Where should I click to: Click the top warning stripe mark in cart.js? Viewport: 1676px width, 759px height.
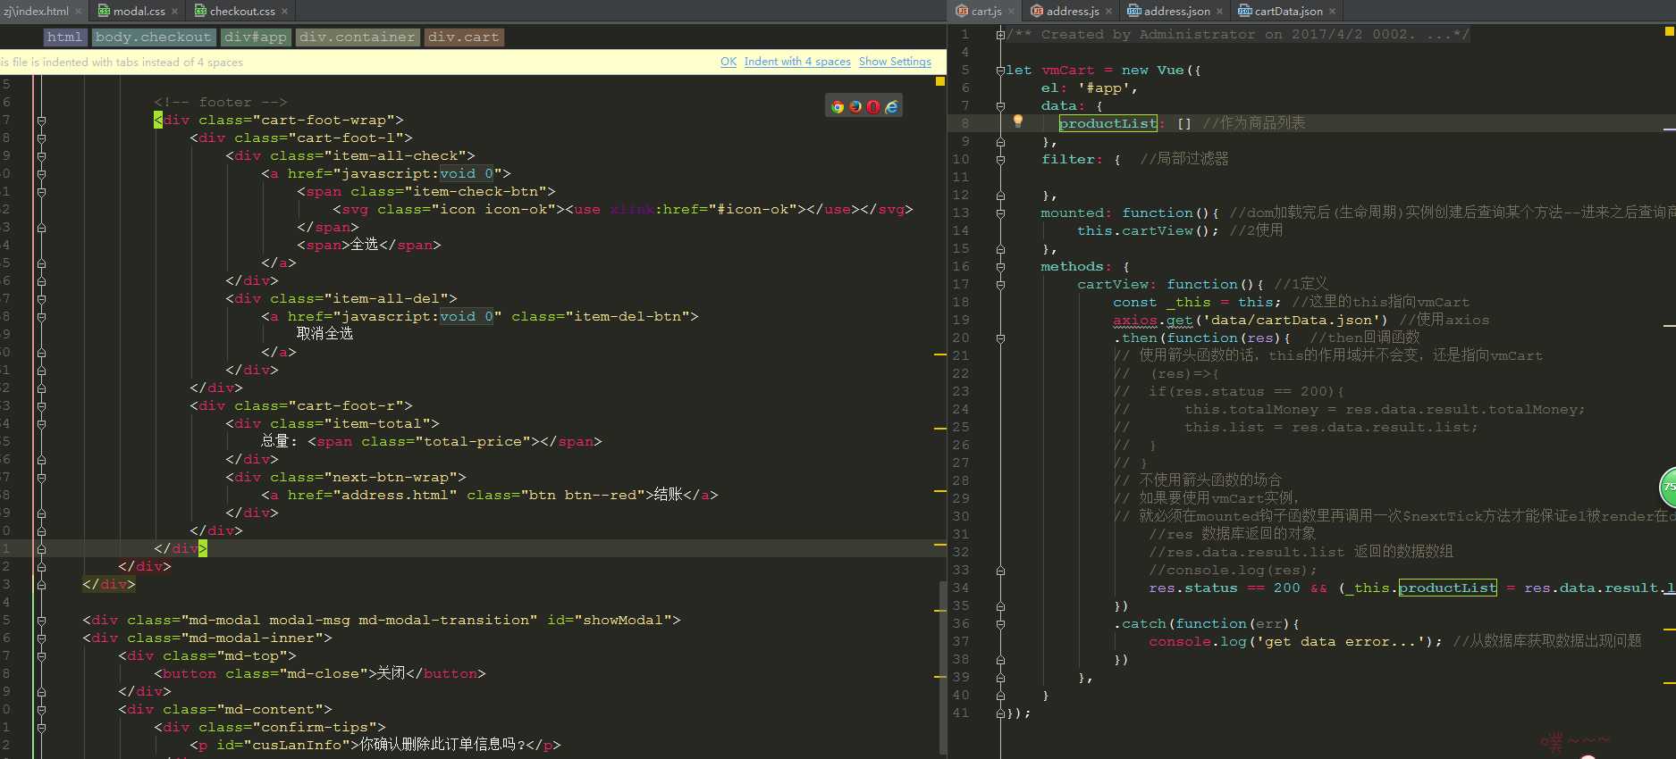[x=1670, y=129]
